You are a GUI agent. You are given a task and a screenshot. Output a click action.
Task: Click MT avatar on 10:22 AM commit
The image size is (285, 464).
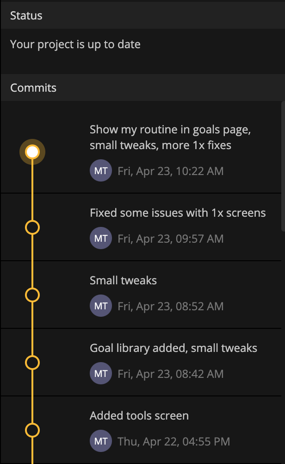coord(101,171)
